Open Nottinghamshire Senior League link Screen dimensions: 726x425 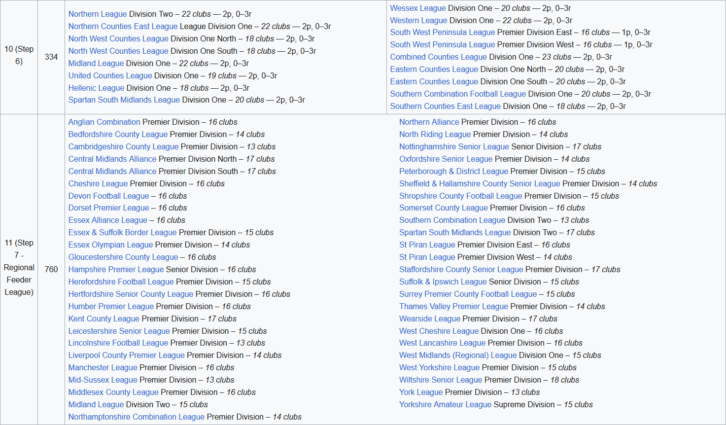(454, 147)
